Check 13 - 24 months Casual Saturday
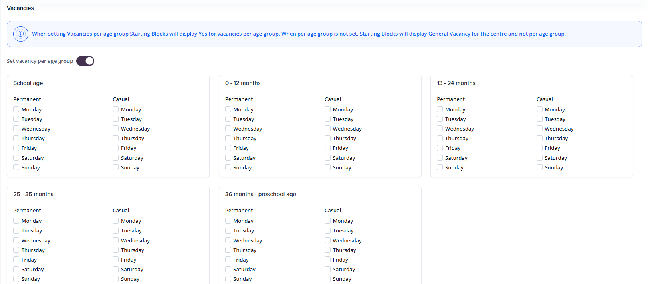648x284 pixels. coord(540,158)
